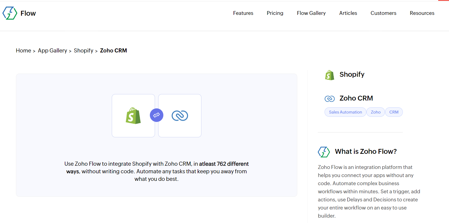Click the 'What is Zoho Flow?' heading

(366, 151)
